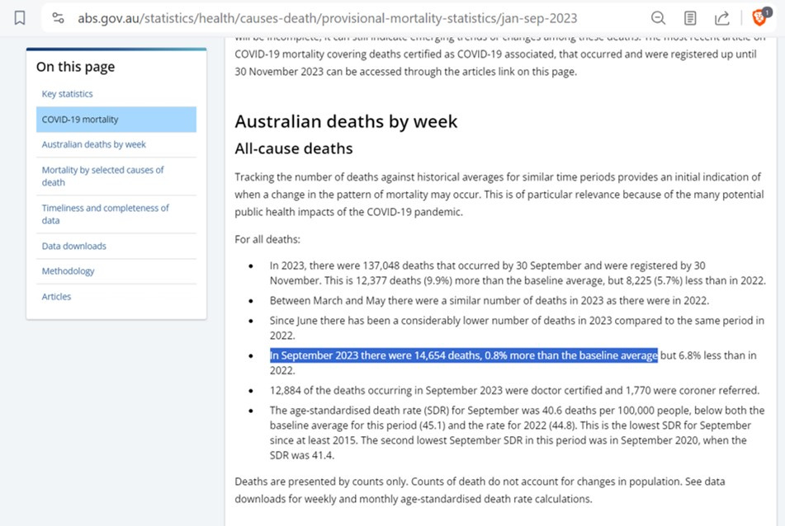Go to the Data downloads section

74,246
